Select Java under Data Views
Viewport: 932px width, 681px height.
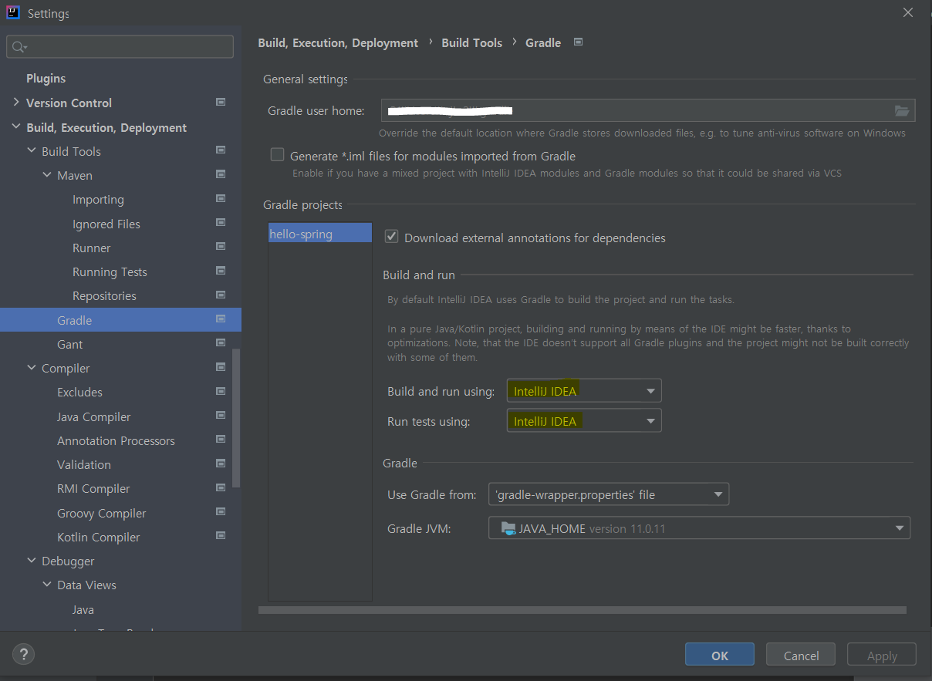coord(83,609)
